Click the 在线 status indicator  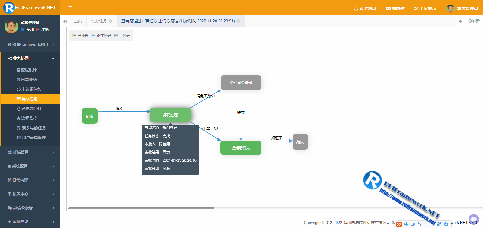point(27,30)
